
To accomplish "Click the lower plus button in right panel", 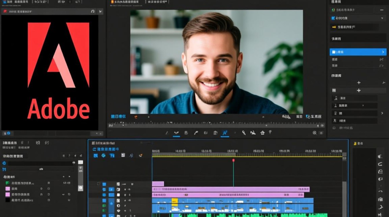I will 359,91.
